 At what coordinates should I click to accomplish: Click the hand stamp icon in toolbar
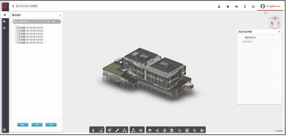coord(165,131)
